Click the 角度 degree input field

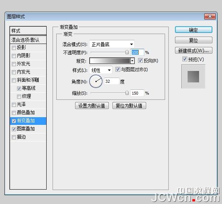tap(111, 81)
